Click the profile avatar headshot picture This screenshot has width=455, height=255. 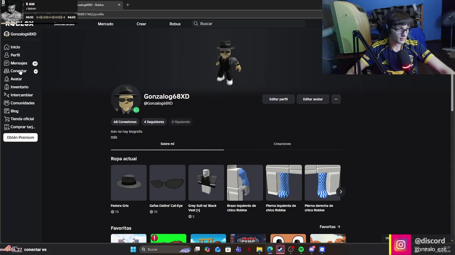click(125, 99)
